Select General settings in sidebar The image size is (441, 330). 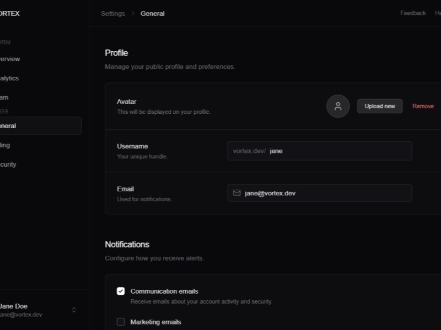pyautogui.click(x=8, y=126)
